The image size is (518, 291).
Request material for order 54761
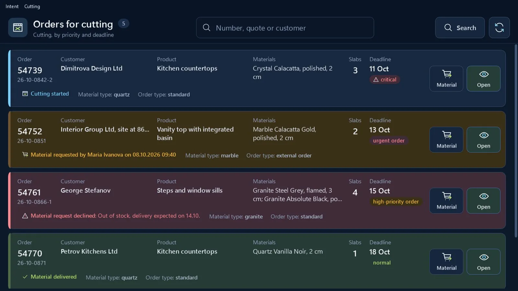pos(446,201)
